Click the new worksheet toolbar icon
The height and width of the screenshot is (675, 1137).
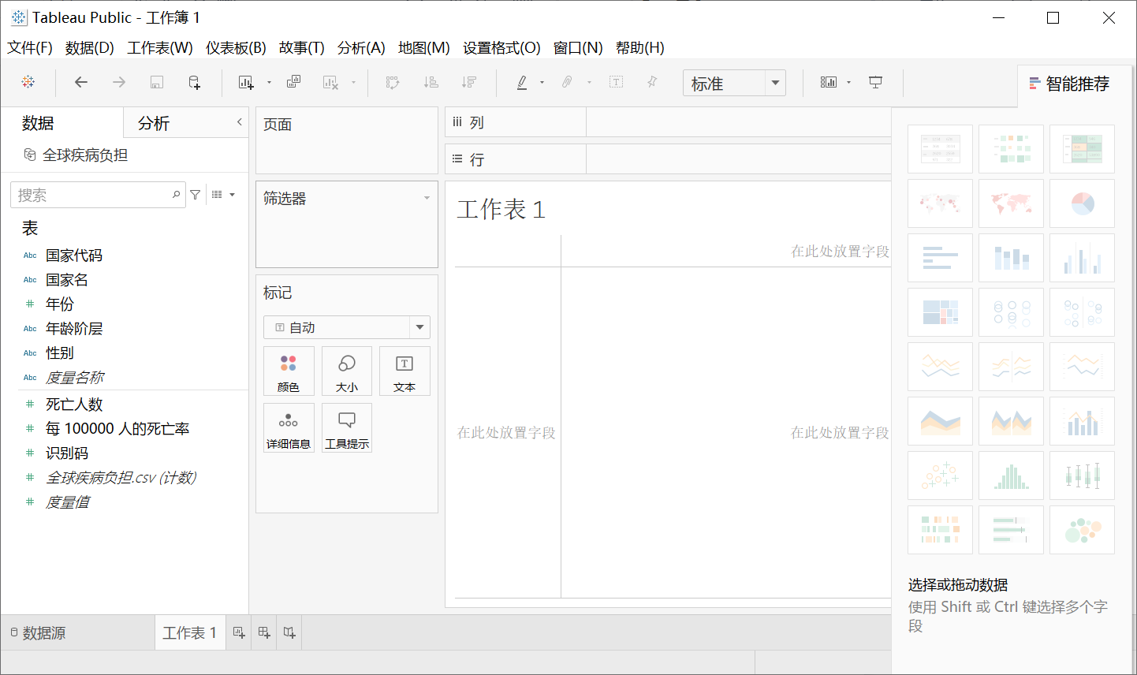[245, 82]
